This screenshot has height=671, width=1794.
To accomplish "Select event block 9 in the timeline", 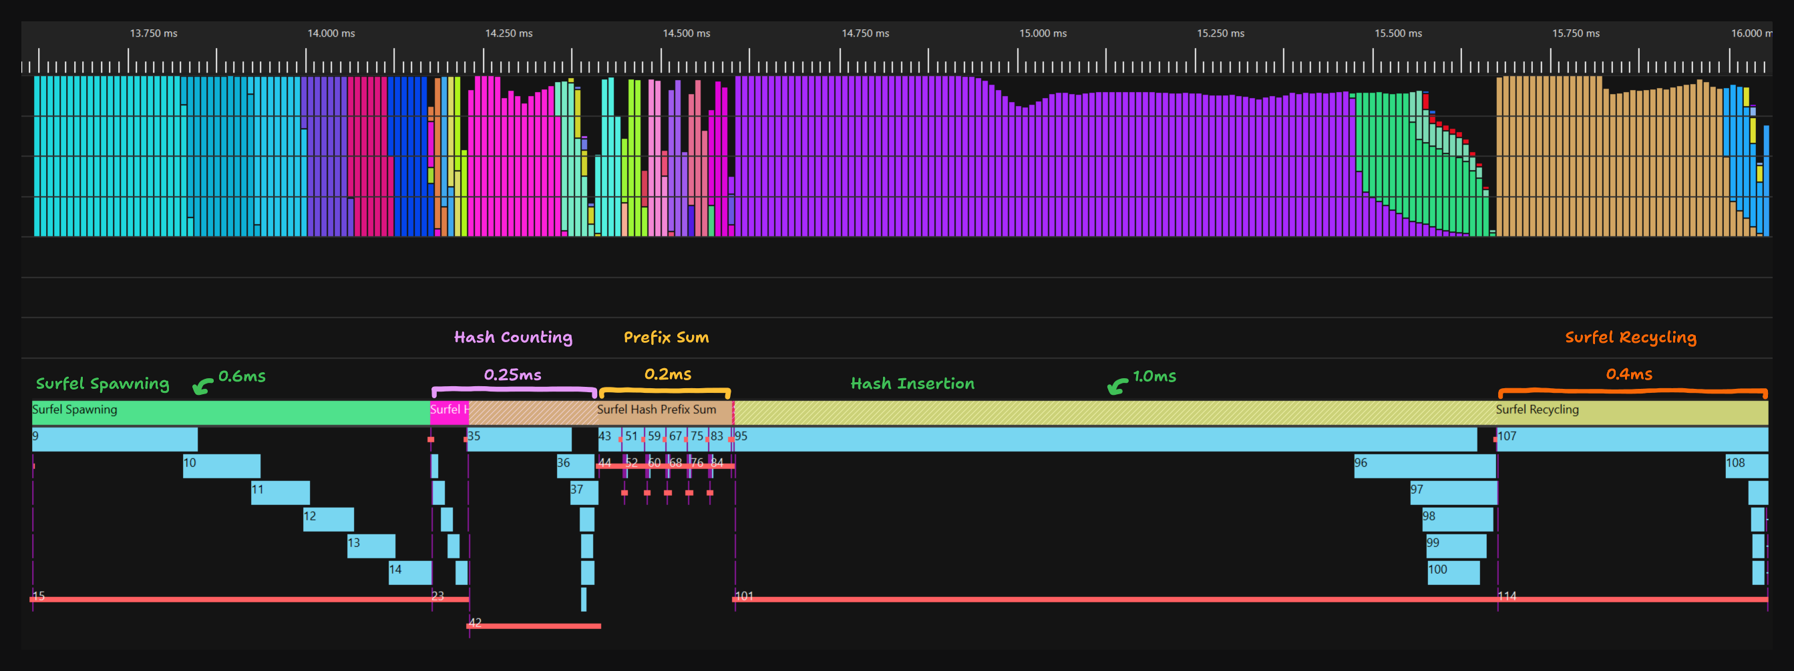I will pyautogui.click(x=114, y=440).
